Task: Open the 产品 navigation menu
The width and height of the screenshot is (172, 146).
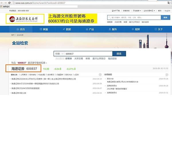Action: click(x=90, y=29)
